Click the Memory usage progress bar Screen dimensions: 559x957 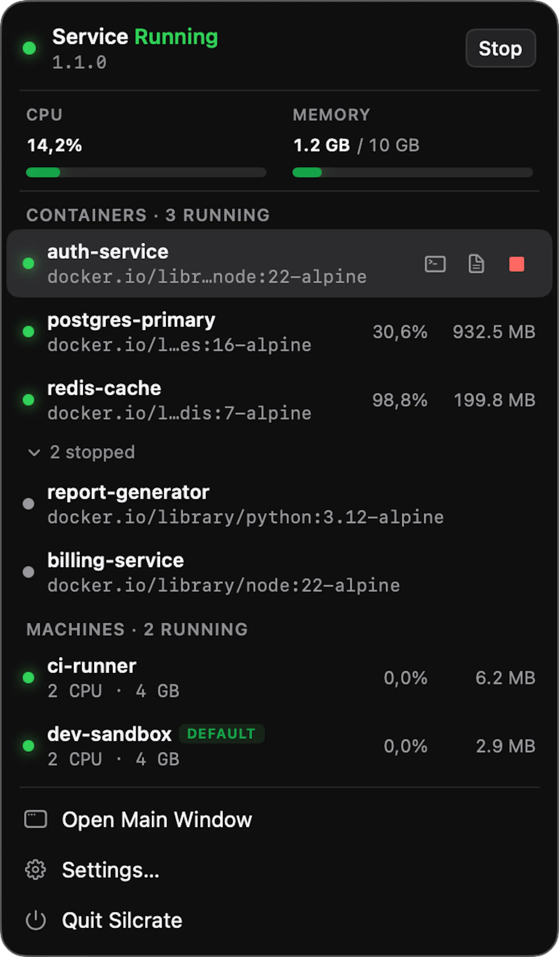pos(412,173)
